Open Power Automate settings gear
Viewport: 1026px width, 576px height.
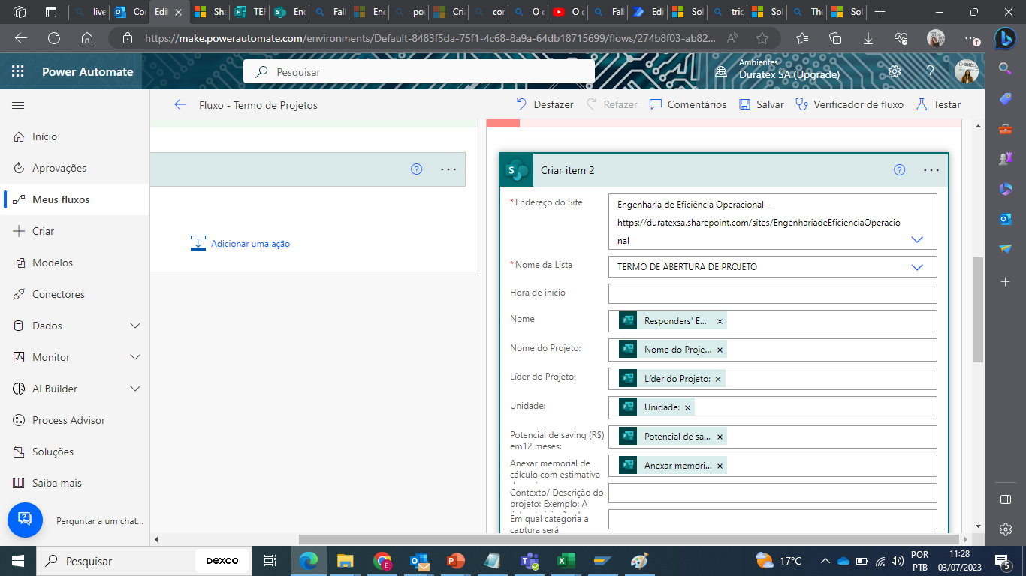tap(894, 71)
